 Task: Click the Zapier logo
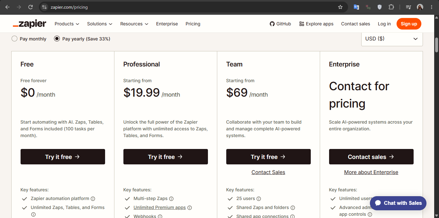[x=30, y=24]
